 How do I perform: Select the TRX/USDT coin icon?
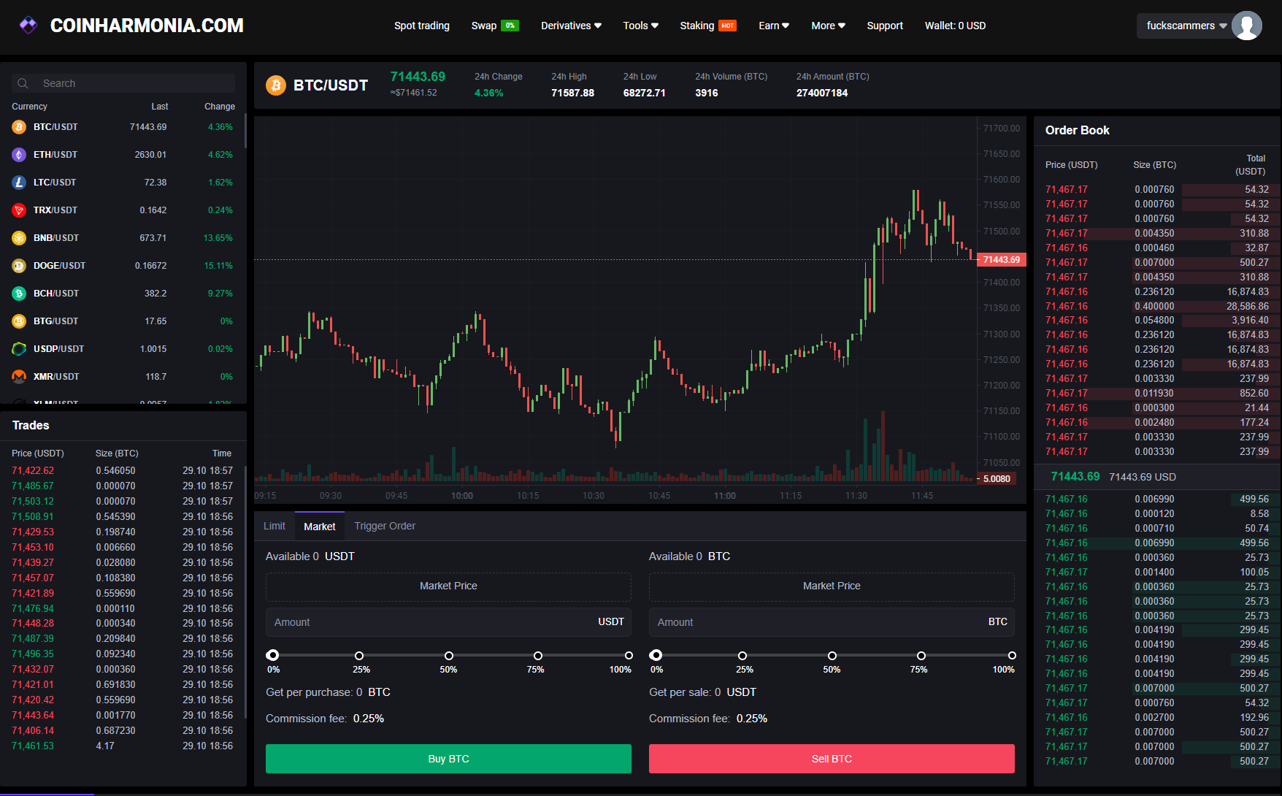click(19, 210)
